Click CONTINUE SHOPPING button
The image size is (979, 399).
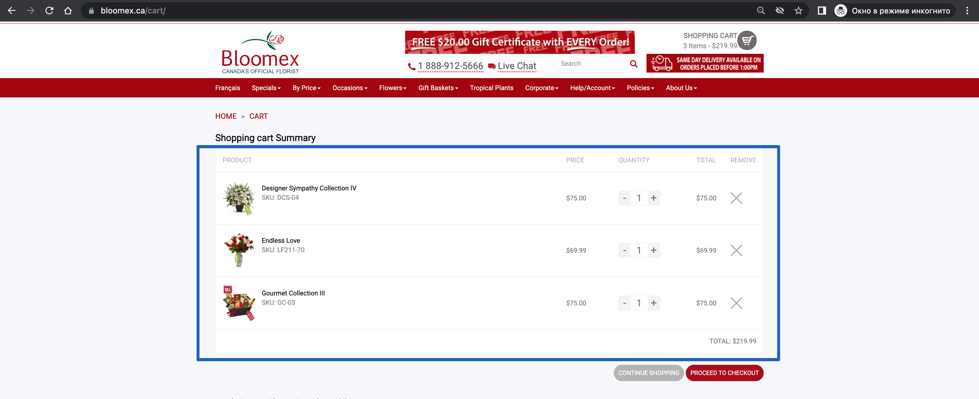(648, 373)
